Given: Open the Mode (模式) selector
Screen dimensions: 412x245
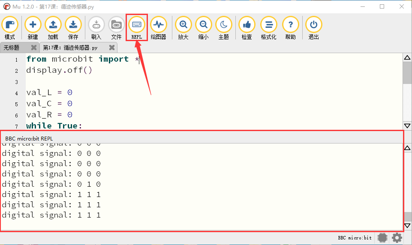Looking at the screenshot, I should pos(10,28).
